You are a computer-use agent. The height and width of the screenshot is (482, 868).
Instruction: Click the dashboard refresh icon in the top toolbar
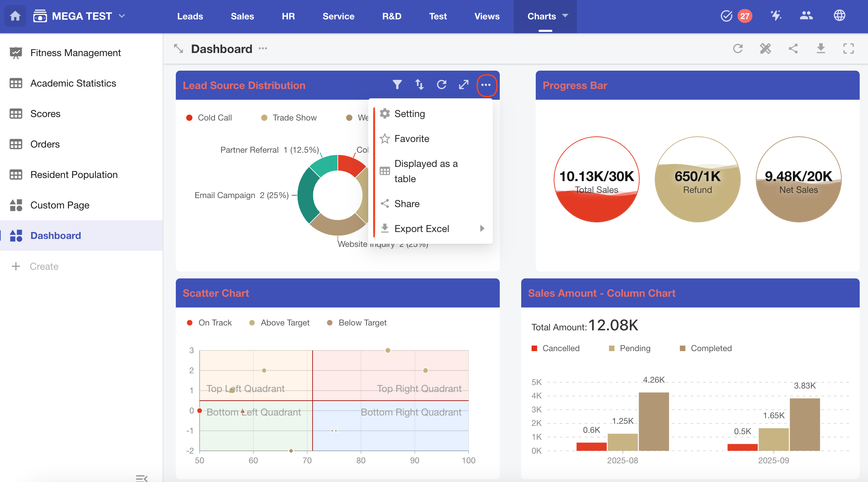coord(738,48)
